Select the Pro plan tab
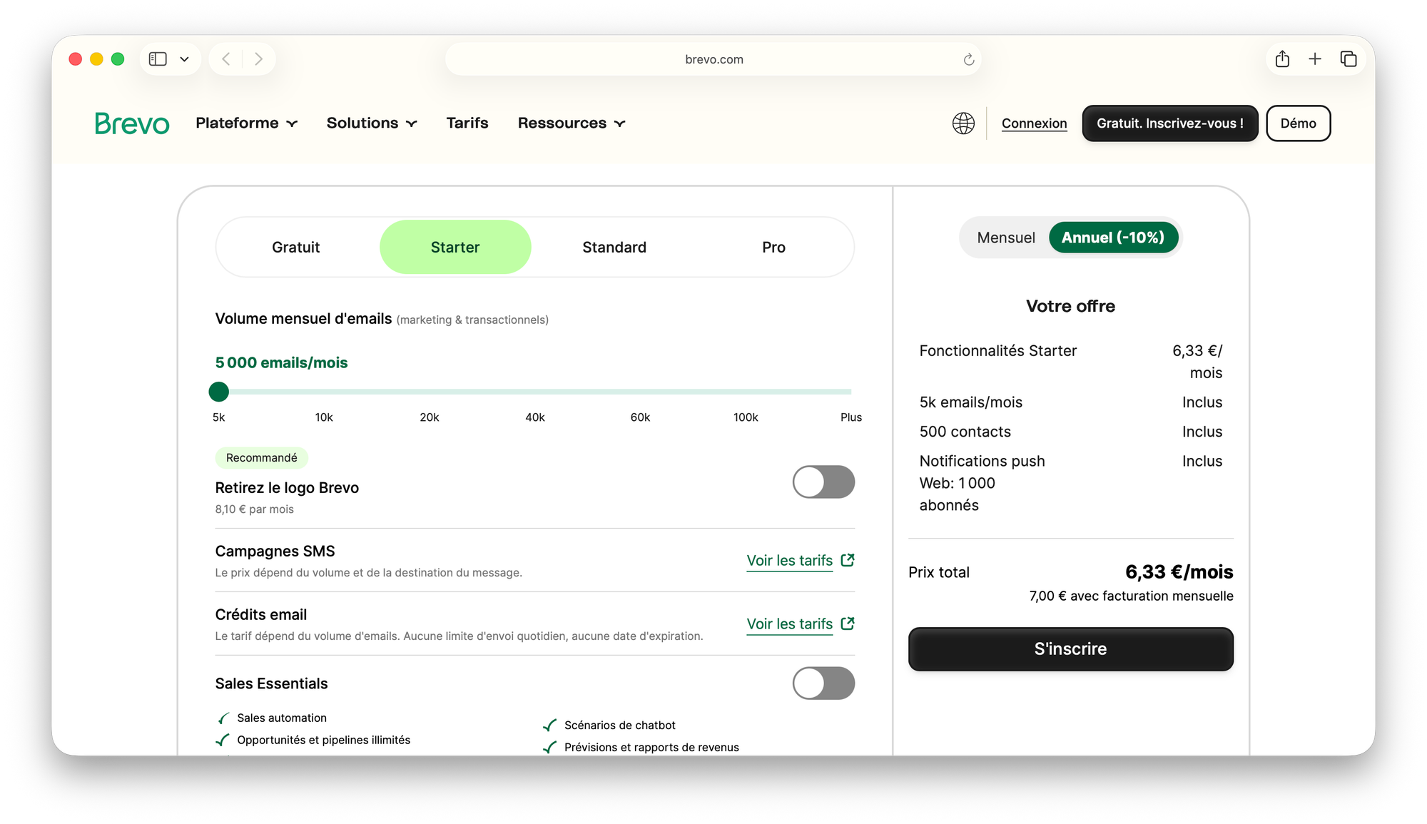 click(x=773, y=247)
